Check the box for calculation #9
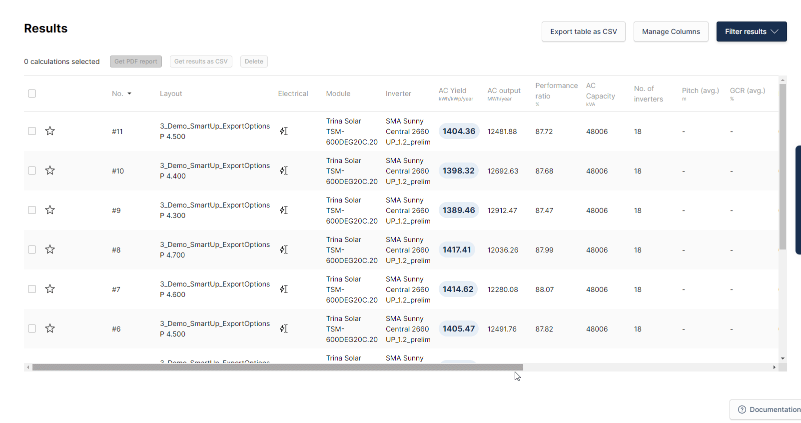Viewport: 801px width, 423px height. (32, 210)
